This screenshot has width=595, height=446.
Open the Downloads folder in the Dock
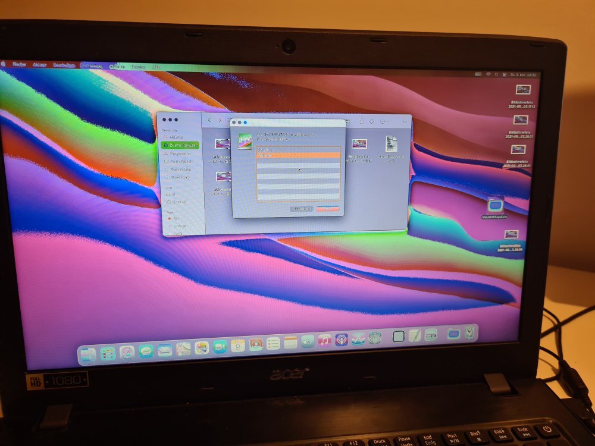click(454, 334)
